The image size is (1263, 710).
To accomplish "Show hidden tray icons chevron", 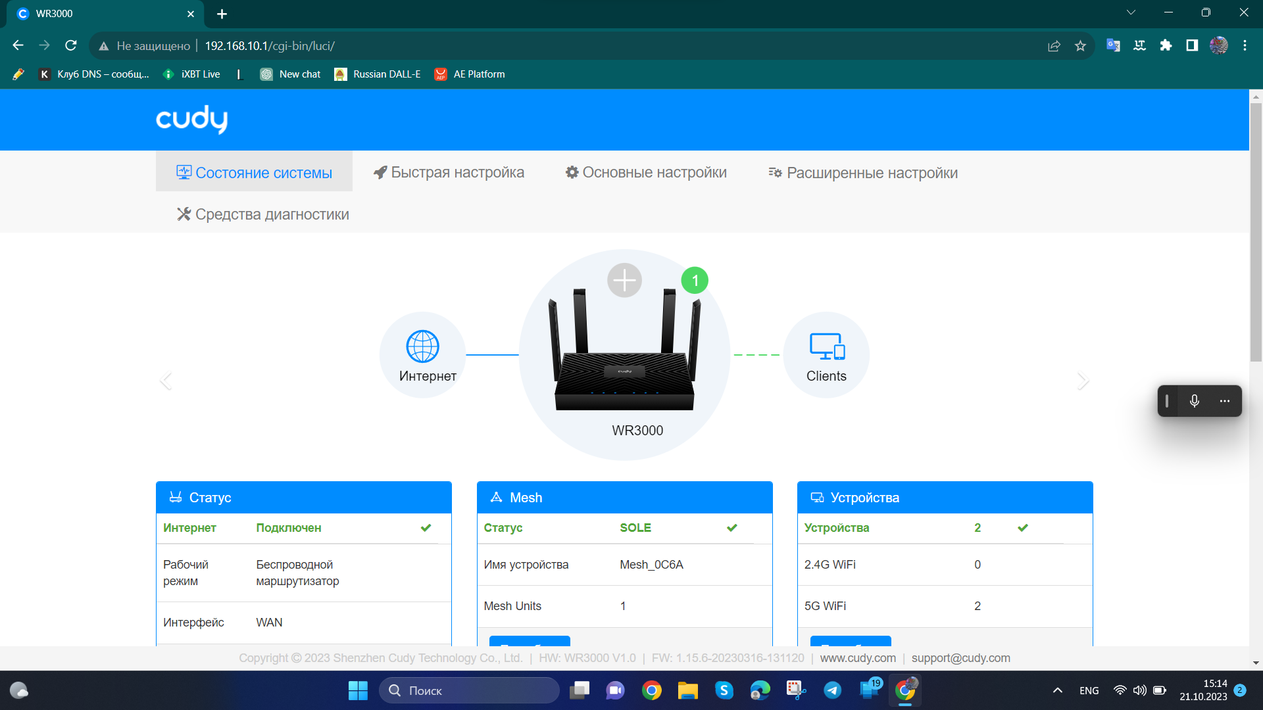I will (x=1057, y=690).
